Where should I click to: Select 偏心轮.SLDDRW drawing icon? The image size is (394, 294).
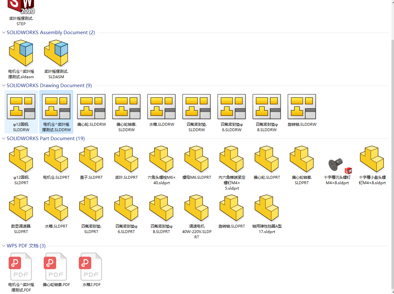(91, 107)
